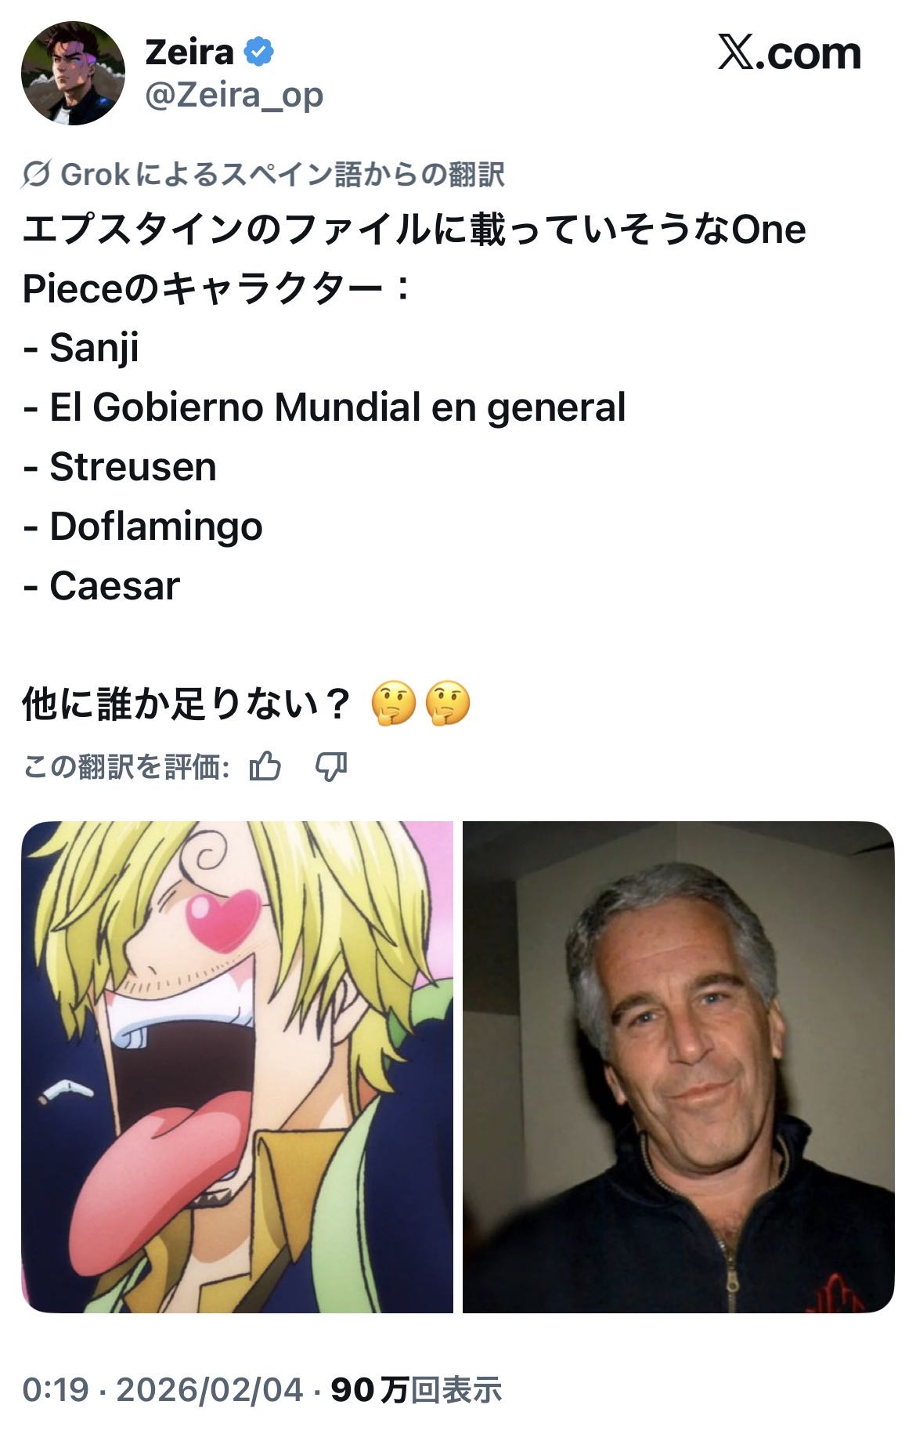Open Zeira's profile avatar picture

73,74
